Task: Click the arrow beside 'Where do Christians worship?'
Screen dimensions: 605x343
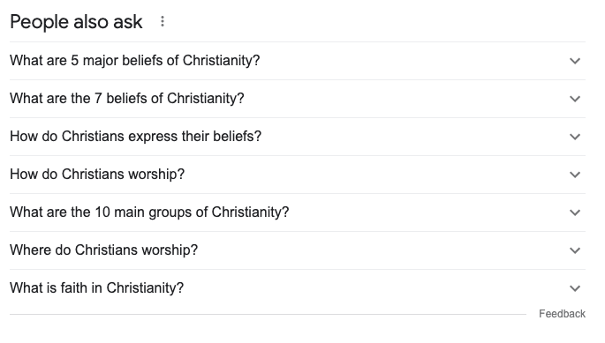Action: pyautogui.click(x=575, y=250)
